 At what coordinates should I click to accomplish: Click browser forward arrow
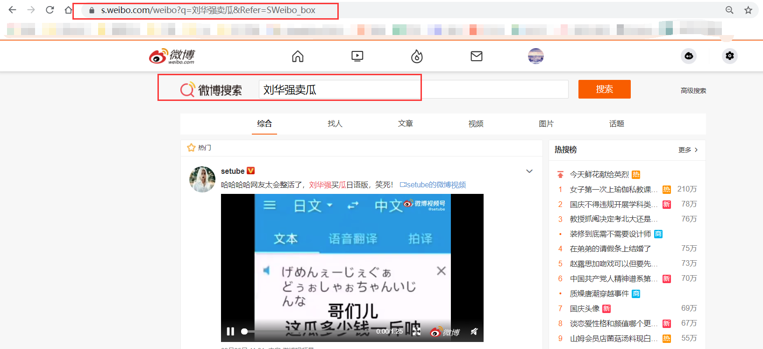pos(31,10)
